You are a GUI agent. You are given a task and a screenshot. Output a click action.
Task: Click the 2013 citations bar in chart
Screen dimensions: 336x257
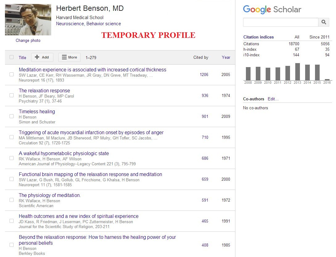[297, 72]
